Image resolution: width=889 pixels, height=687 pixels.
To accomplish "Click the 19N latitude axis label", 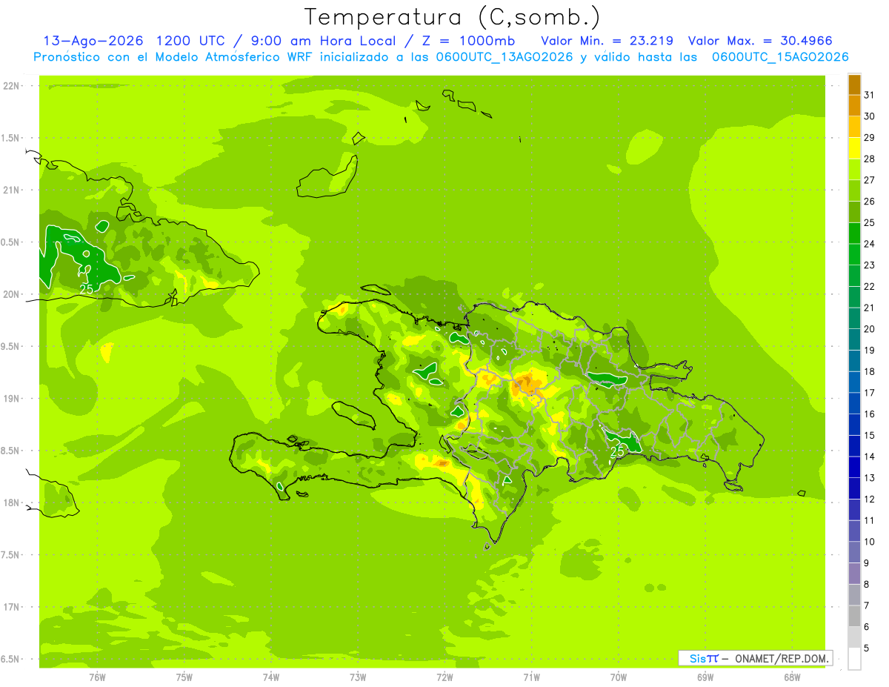I will click(x=11, y=399).
